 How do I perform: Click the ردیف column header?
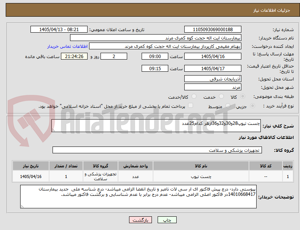(287, 166)
